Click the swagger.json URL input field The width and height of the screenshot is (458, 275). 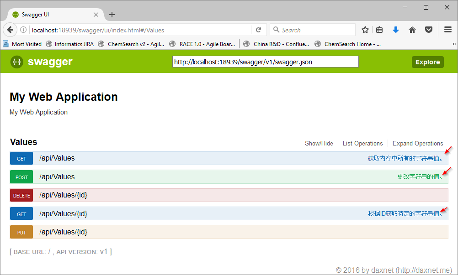(265, 62)
